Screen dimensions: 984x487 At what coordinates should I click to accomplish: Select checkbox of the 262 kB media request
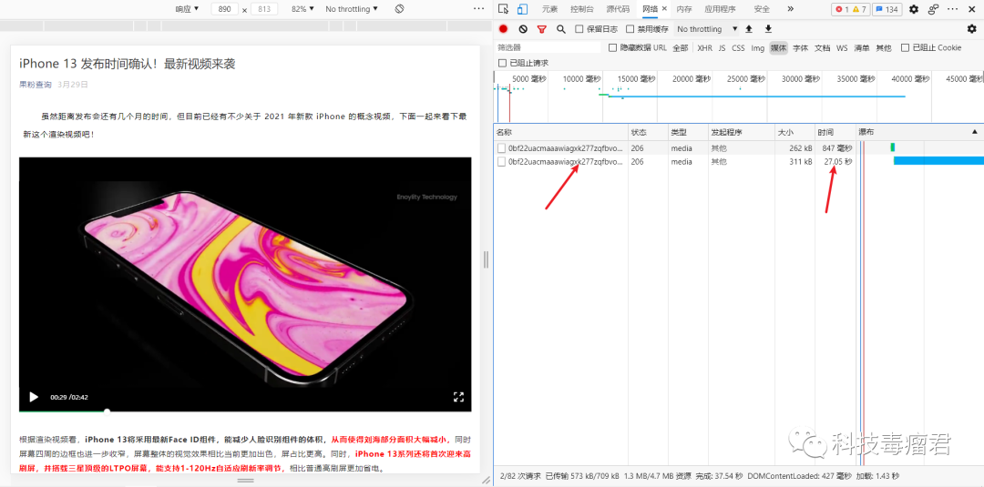coord(501,147)
